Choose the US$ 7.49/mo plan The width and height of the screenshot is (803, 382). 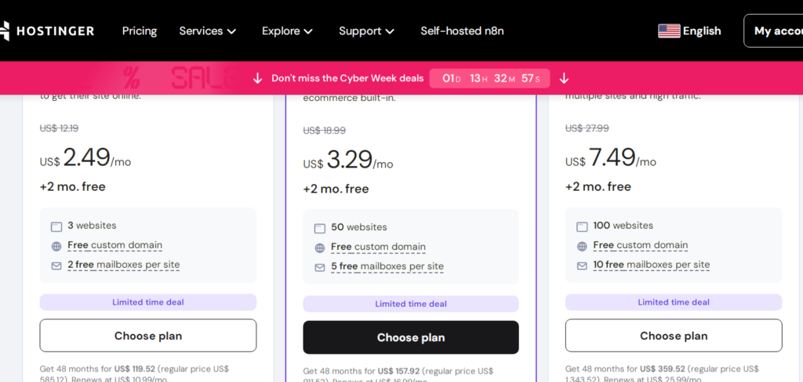[674, 336]
